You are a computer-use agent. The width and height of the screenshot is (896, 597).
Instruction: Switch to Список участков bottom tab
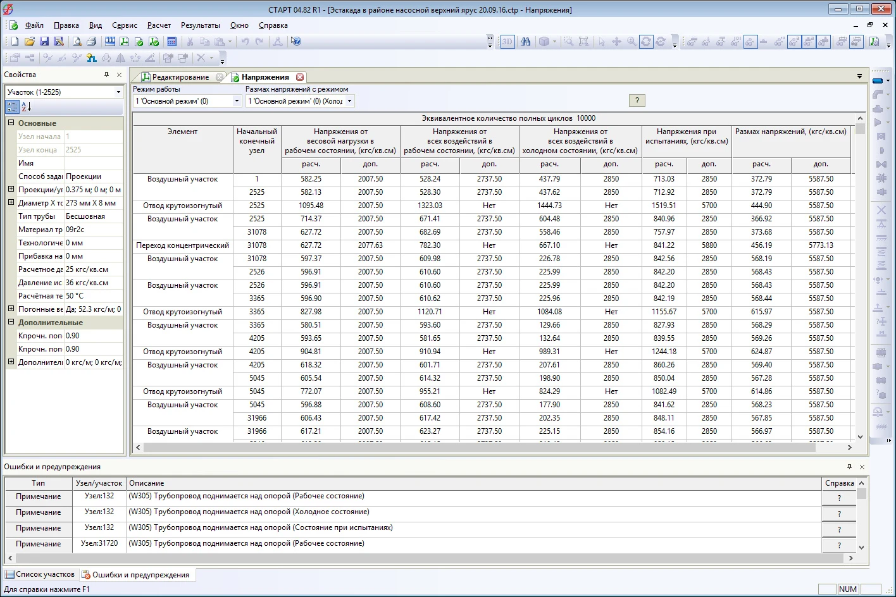click(x=40, y=574)
